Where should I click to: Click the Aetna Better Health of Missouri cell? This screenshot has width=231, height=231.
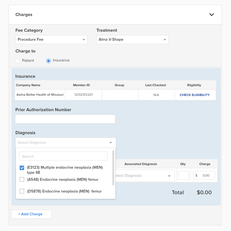40,95
